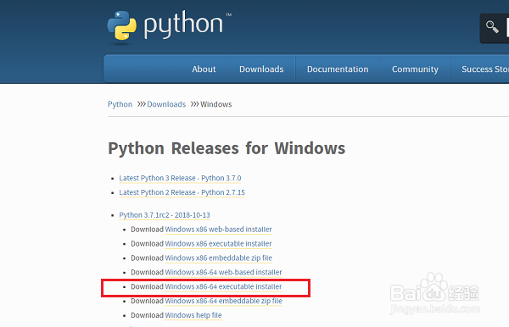Go to Downloads breadcrumb link

click(166, 104)
